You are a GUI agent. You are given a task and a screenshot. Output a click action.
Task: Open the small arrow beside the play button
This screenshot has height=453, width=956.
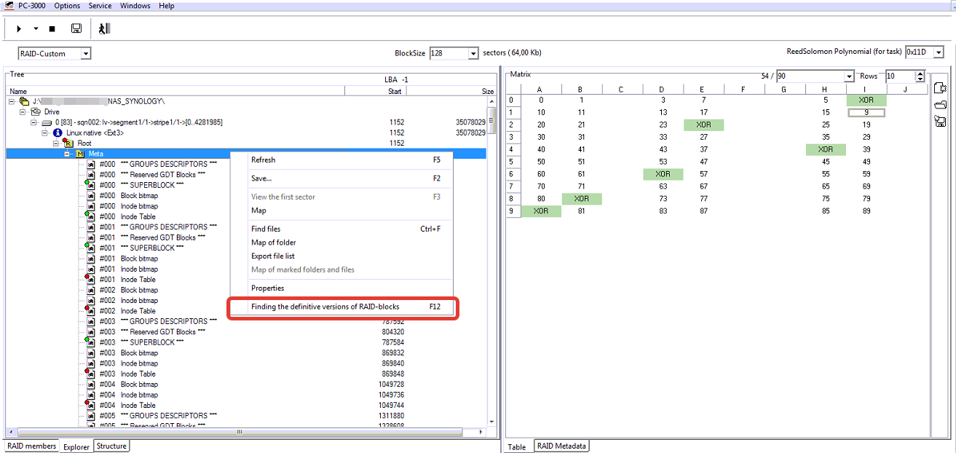35,29
